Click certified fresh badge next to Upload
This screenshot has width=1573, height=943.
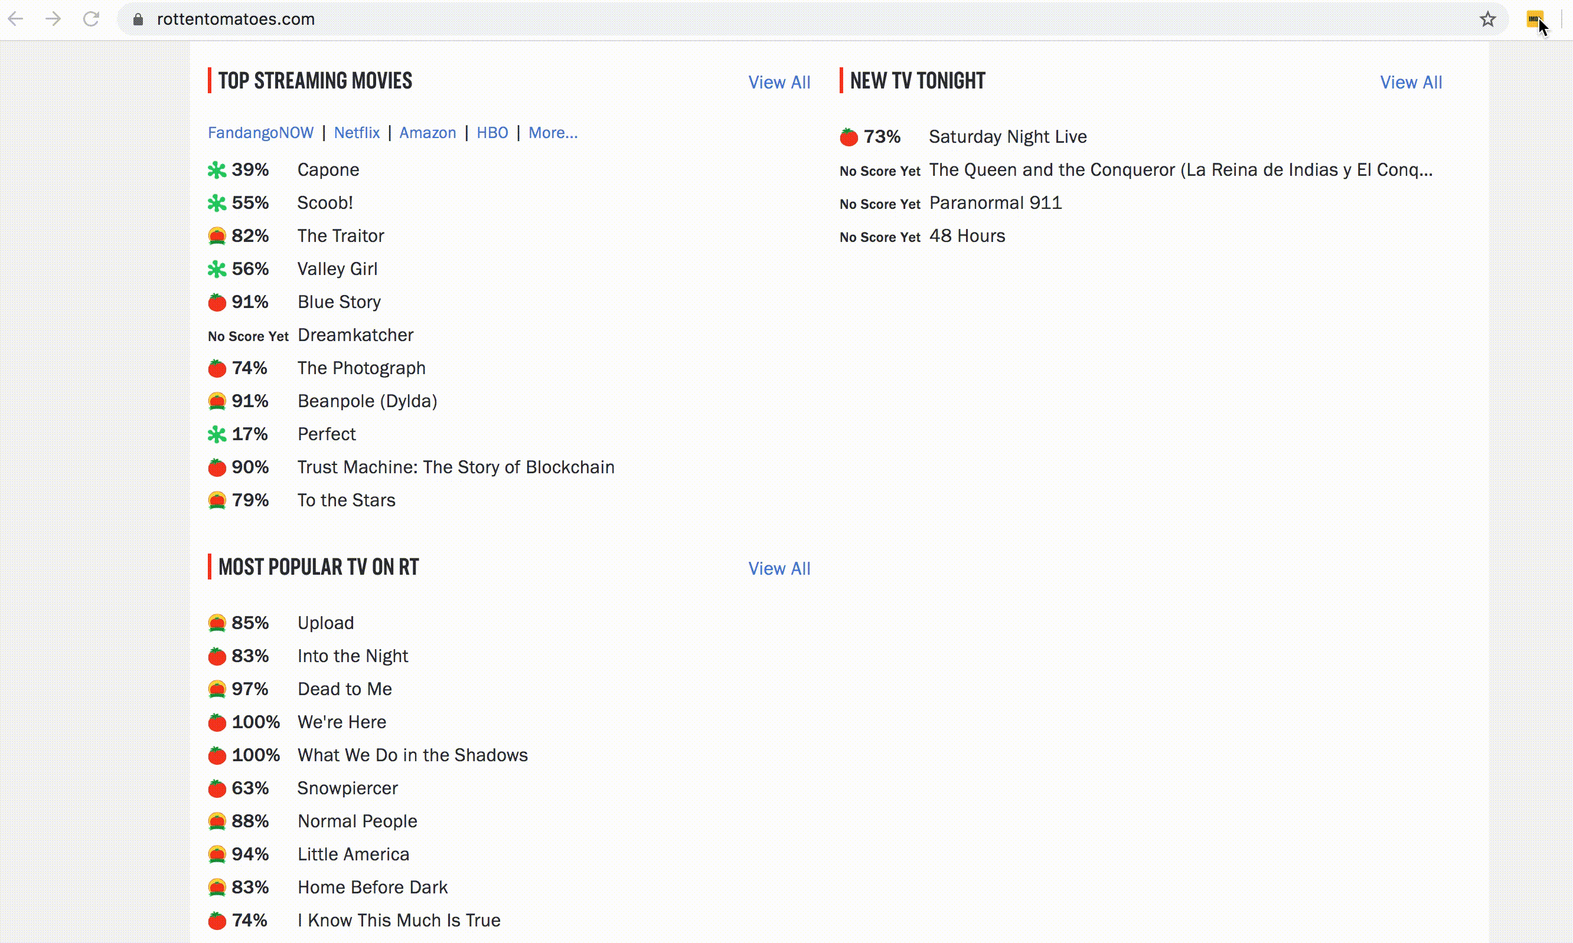(x=217, y=623)
